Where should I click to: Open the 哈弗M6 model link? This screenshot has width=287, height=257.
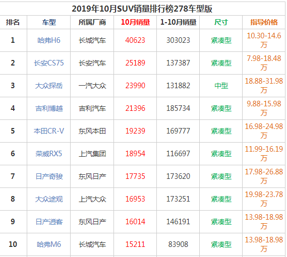coord(49,244)
